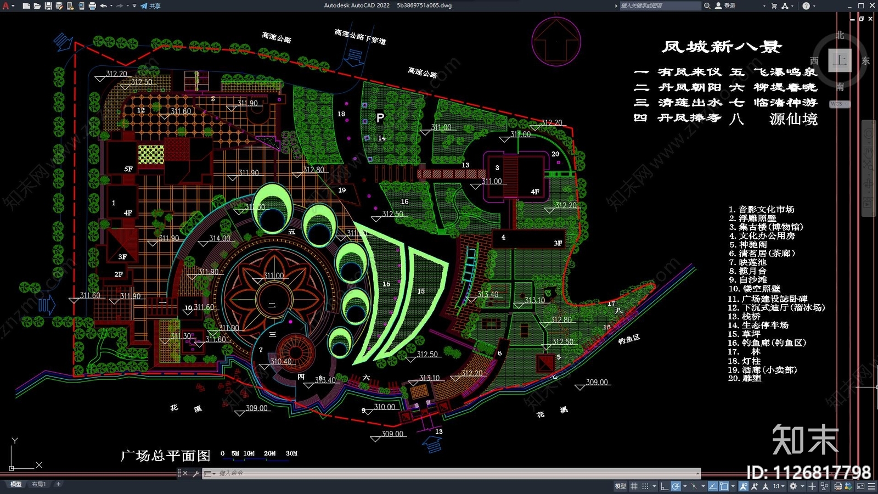This screenshot has height=494, width=878.
Task: Click the WCS dropdown below ViewCube
Action: click(839, 104)
